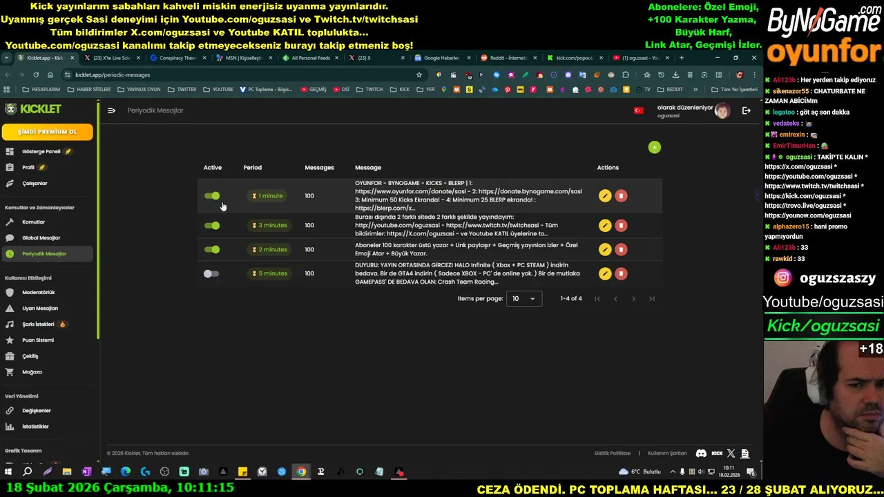Open Çalışanlar in the sidebar
The width and height of the screenshot is (884, 497).
pyautogui.click(x=47, y=184)
